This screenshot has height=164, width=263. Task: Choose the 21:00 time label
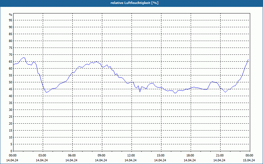[220, 155]
